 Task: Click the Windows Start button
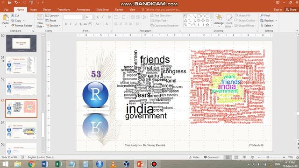[x=5, y=164]
